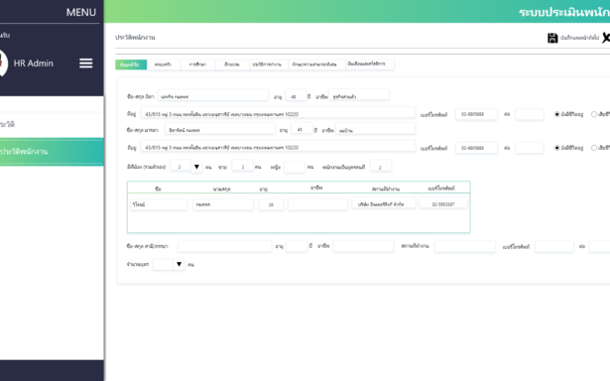Open the siblings count dropdown arrow
This screenshot has width=610, height=381.
tap(196, 167)
